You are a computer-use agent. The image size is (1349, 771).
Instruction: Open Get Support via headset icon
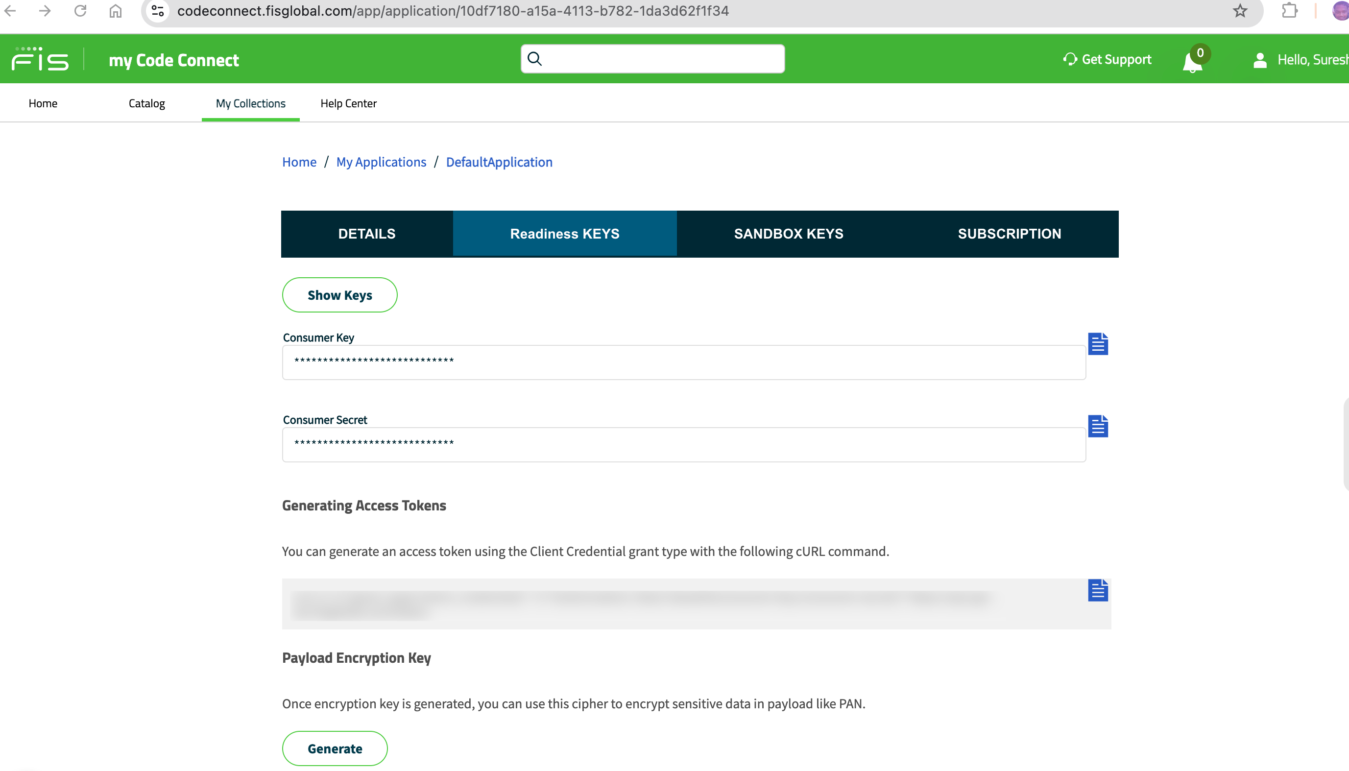click(1069, 59)
